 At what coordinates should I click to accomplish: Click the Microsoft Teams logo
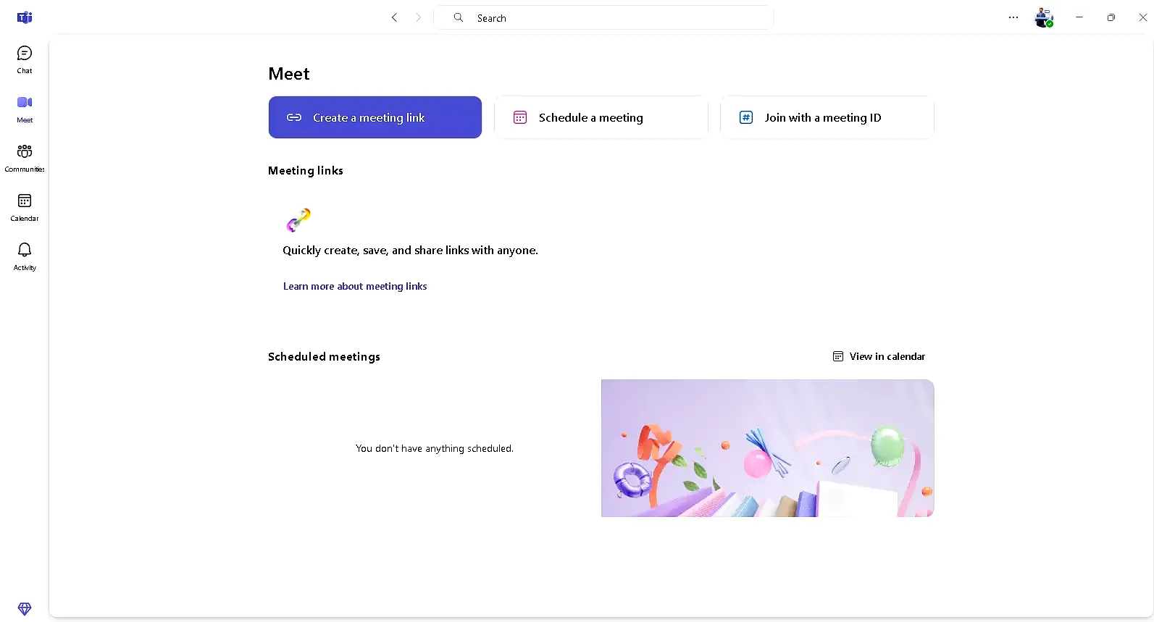point(25,17)
